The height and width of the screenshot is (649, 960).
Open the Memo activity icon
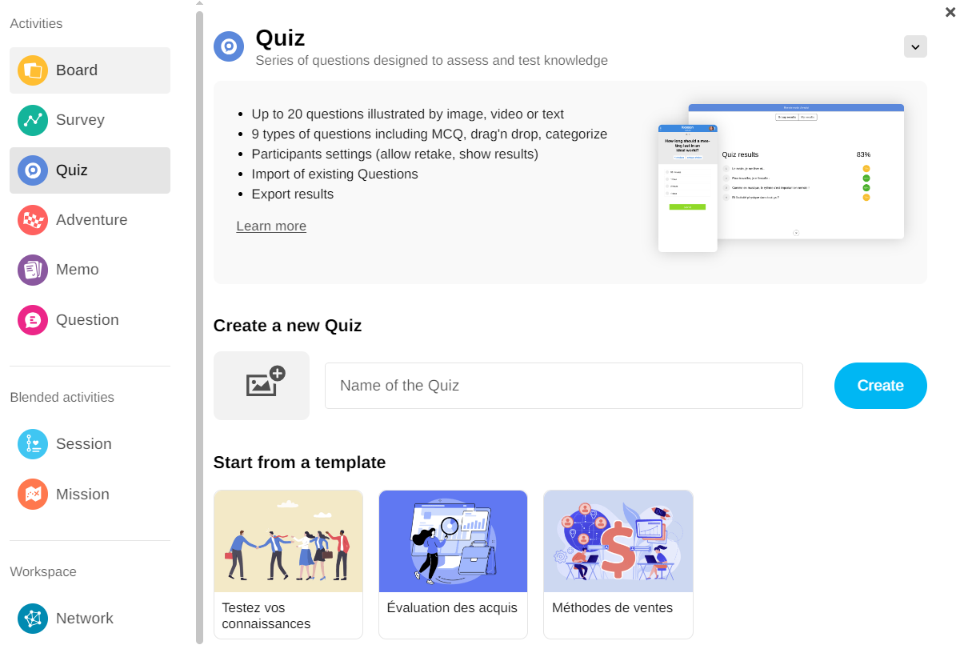tap(33, 270)
